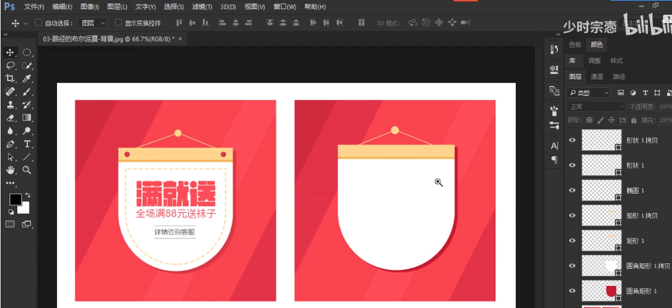Hide the 形状 1 拷贝 layer
The height and width of the screenshot is (308, 672).
(x=572, y=140)
